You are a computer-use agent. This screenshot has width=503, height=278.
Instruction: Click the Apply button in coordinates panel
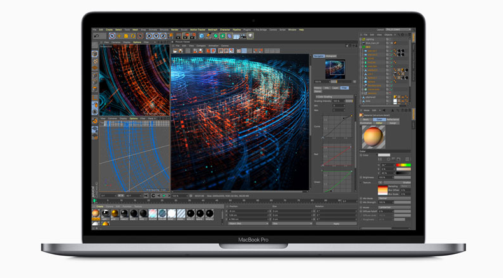click(x=336, y=223)
